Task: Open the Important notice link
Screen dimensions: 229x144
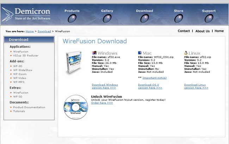Action: click(x=154, y=78)
